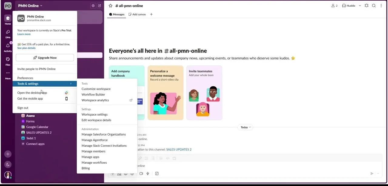The height and width of the screenshot is (186, 388).
Task: Star the all-pmn-online channel
Action: (111, 6)
